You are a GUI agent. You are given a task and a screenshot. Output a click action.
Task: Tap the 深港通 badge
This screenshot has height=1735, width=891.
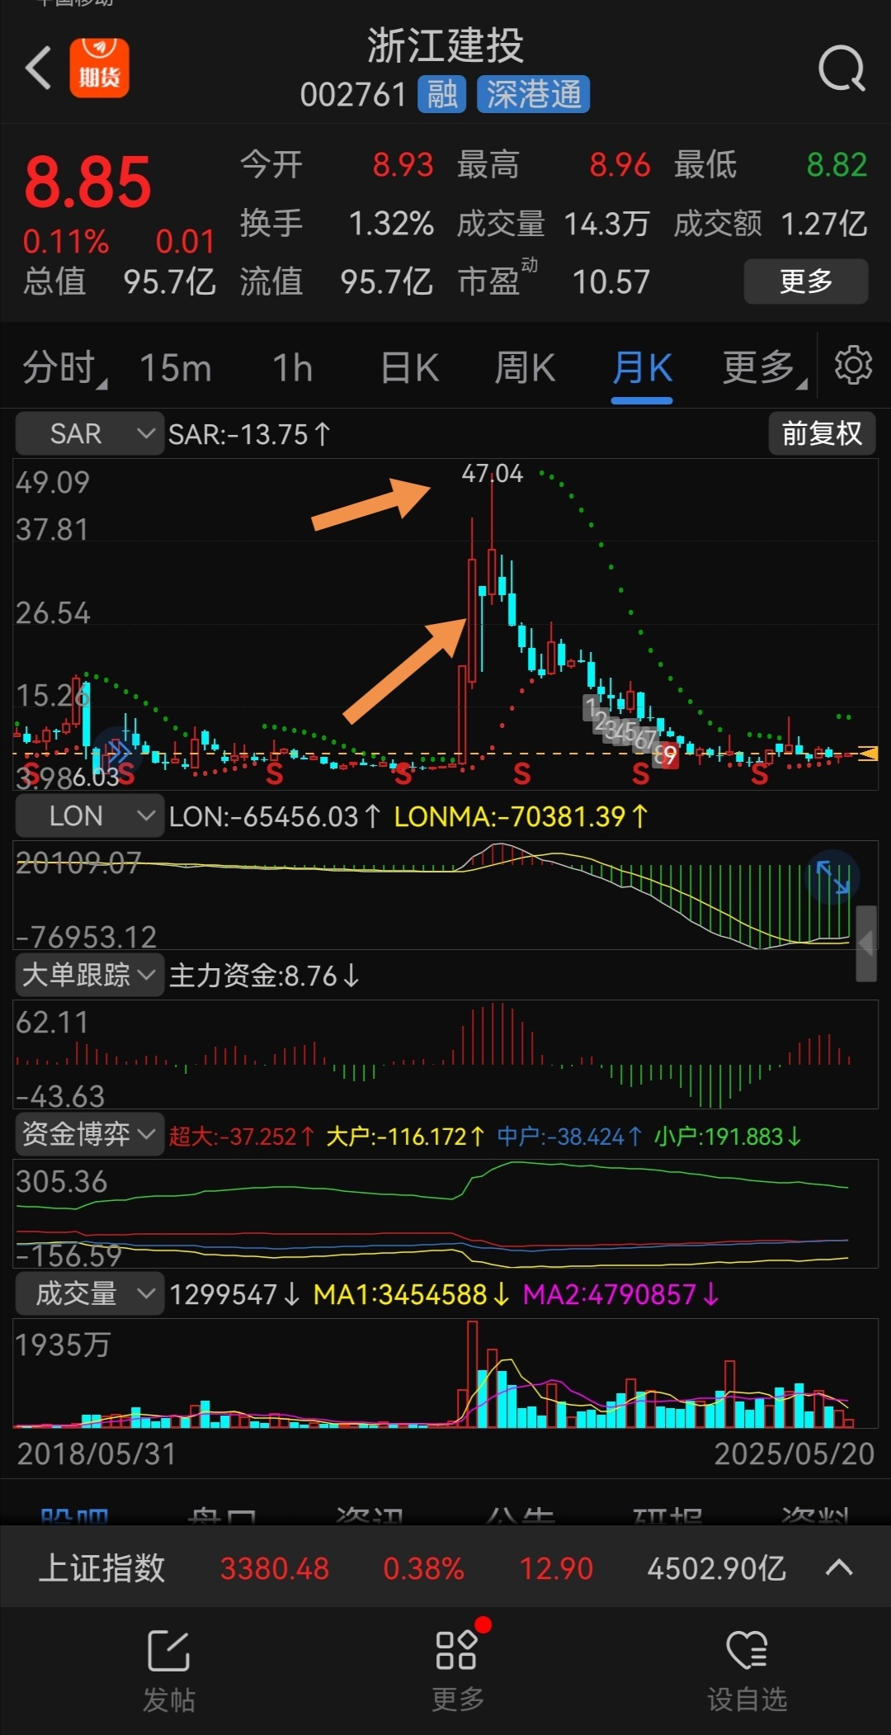[x=534, y=94]
